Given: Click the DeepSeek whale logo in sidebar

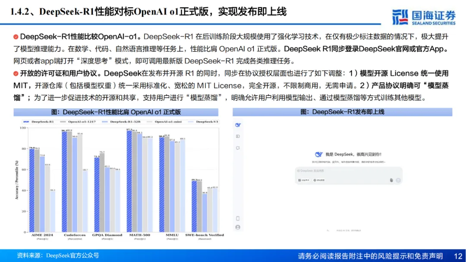Looking at the screenshot, I should [238, 125].
